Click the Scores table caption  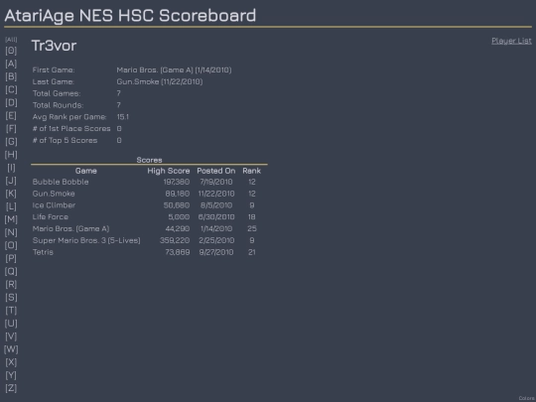click(149, 160)
